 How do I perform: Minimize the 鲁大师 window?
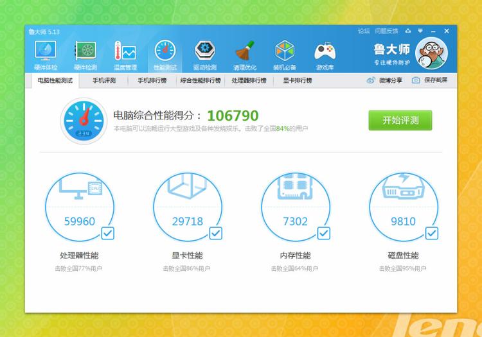coord(433,31)
